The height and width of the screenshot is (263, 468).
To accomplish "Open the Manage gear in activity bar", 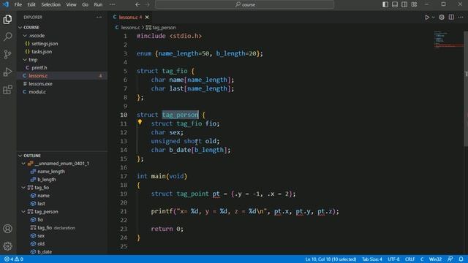I will click(x=7, y=246).
